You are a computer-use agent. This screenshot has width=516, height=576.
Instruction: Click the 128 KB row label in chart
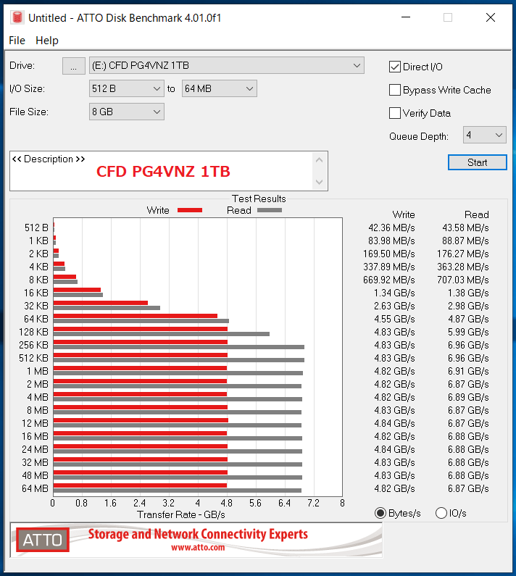coord(33,332)
